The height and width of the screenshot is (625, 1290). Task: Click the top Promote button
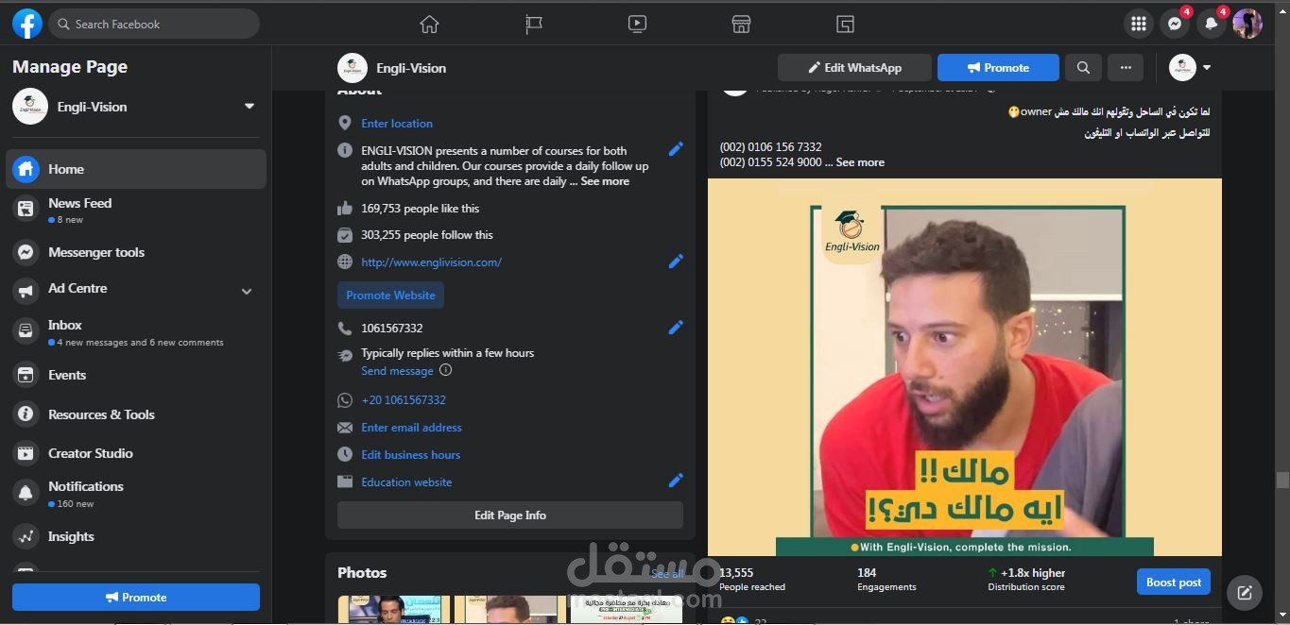(998, 68)
